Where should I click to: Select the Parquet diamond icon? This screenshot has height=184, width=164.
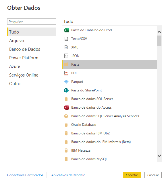pyautogui.click(x=66, y=82)
